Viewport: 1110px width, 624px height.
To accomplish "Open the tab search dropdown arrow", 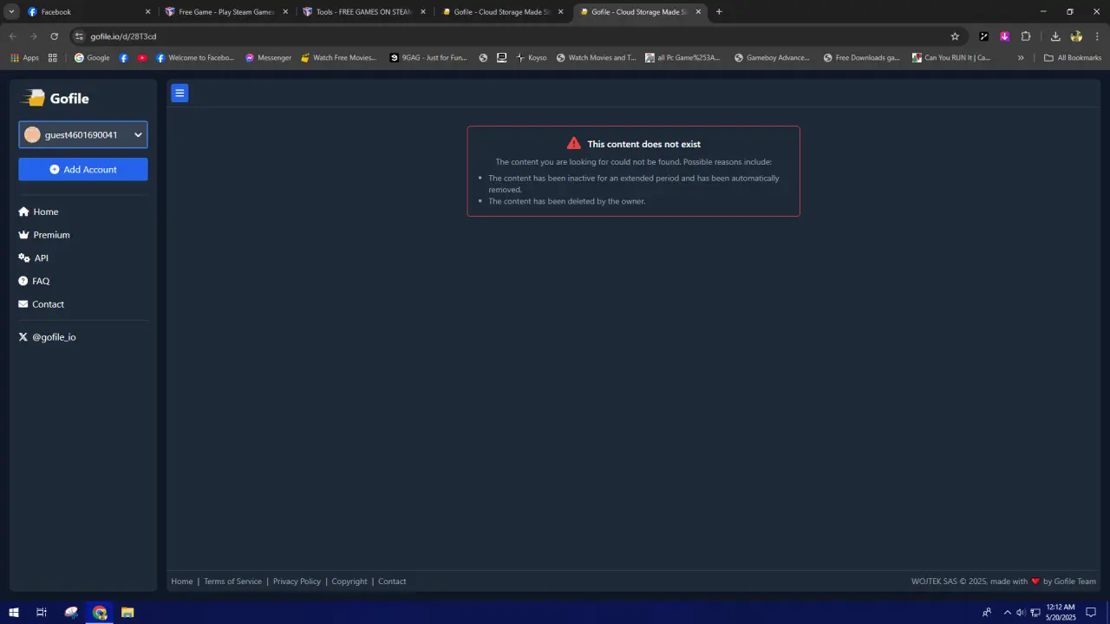I will pos(11,12).
